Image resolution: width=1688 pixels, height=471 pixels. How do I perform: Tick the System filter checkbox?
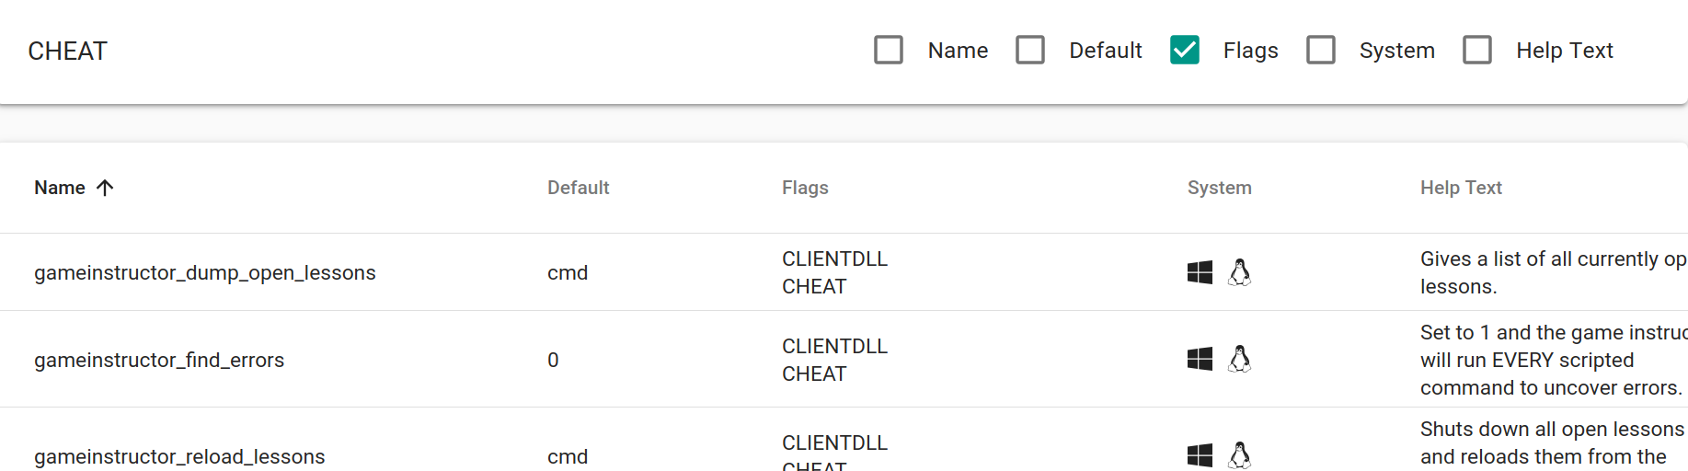tap(1321, 50)
